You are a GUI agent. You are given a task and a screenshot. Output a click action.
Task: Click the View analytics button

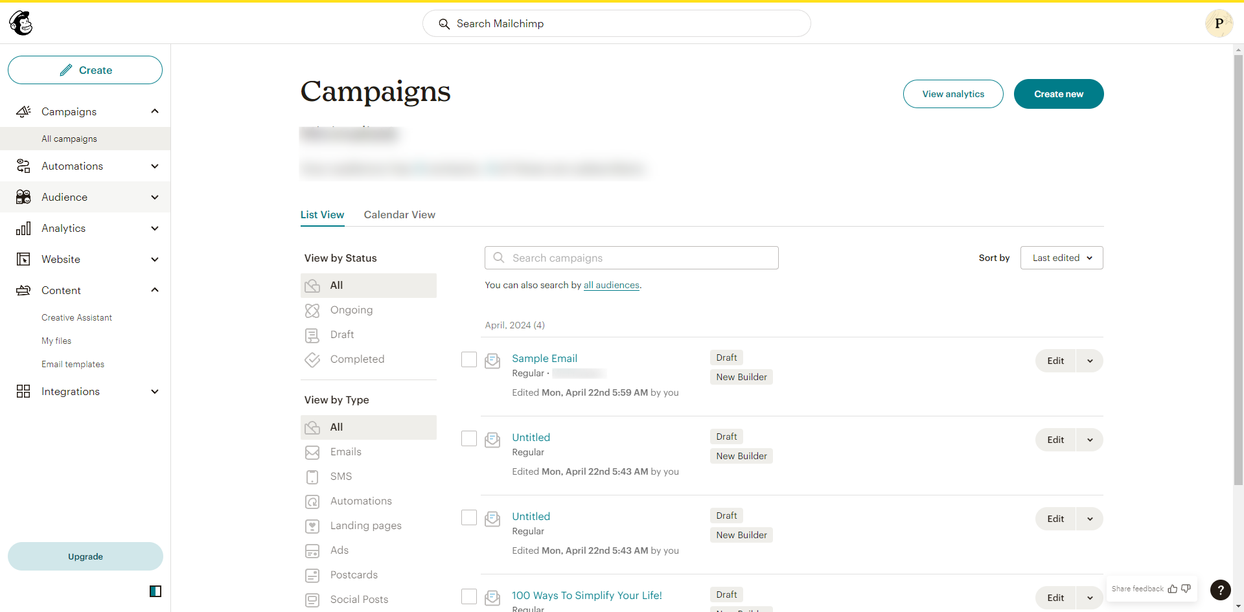[953, 94]
